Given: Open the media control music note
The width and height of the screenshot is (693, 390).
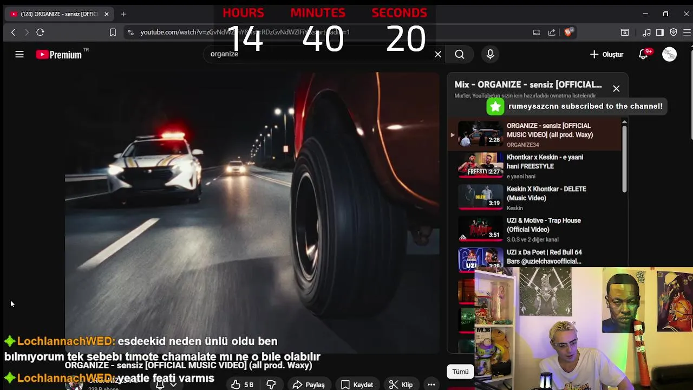Looking at the screenshot, I should (x=646, y=32).
